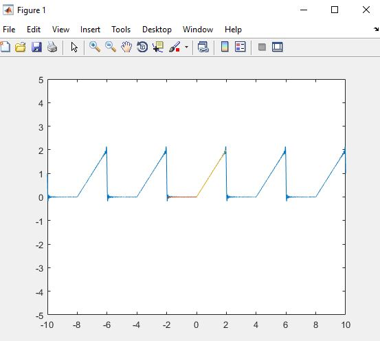Enable the Data Cursor tool
This screenshot has height=341, width=380.
click(x=158, y=47)
